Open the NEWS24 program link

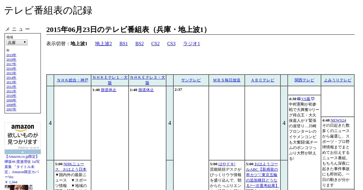click(x=338, y=120)
